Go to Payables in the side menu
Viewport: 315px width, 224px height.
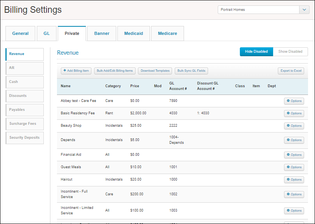(x=24, y=110)
